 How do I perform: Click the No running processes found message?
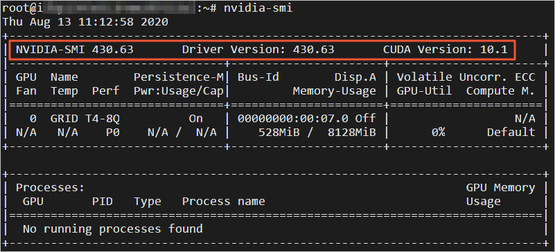(112, 229)
